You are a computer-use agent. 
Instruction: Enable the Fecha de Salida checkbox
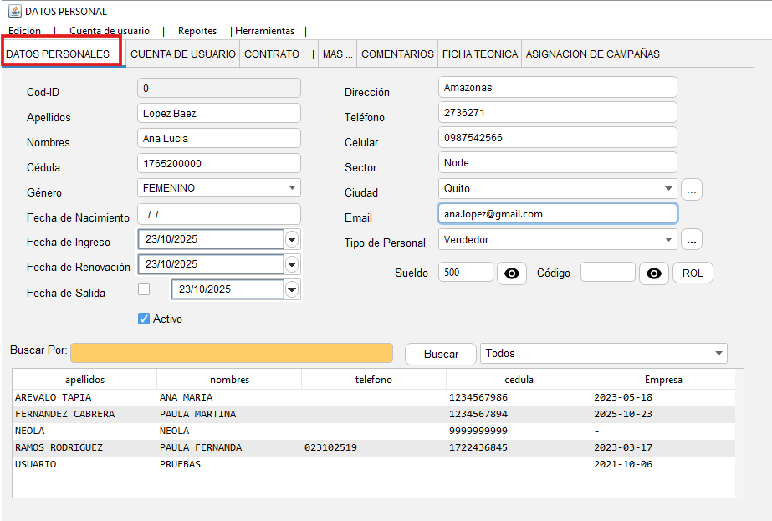(x=144, y=289)
